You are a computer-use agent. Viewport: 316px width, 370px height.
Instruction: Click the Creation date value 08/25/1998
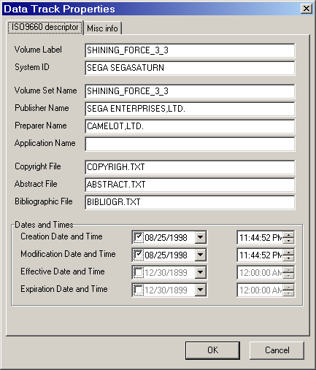[166, 238]
